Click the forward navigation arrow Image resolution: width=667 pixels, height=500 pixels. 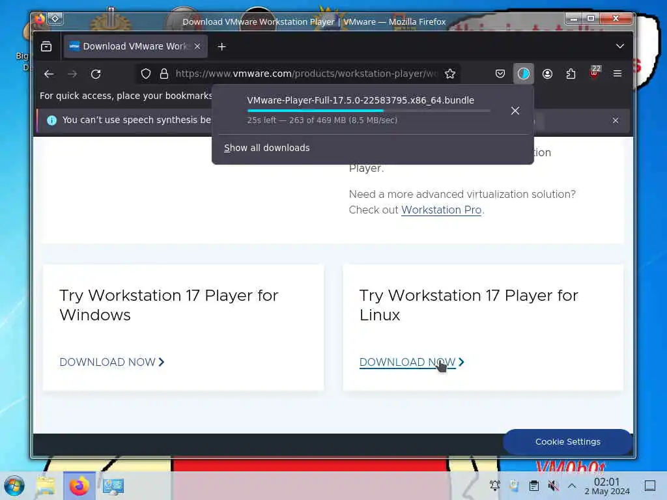[x=72, y=74]
